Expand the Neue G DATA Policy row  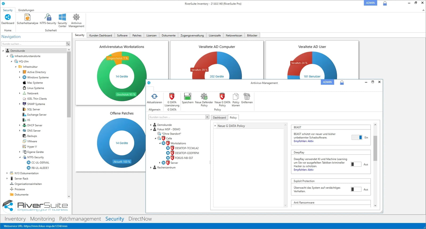215,126
